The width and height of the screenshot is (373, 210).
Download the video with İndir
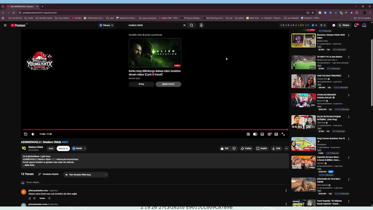pos(276,148)
